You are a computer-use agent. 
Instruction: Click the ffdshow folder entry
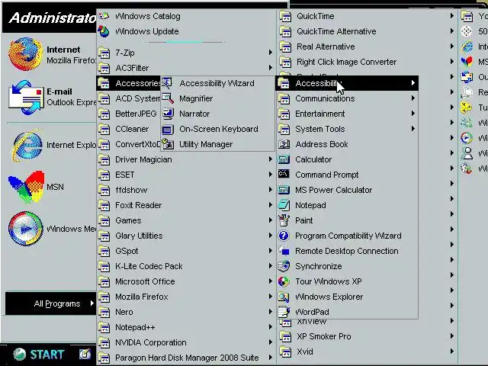pyautogui.click(x=186, y=190)
